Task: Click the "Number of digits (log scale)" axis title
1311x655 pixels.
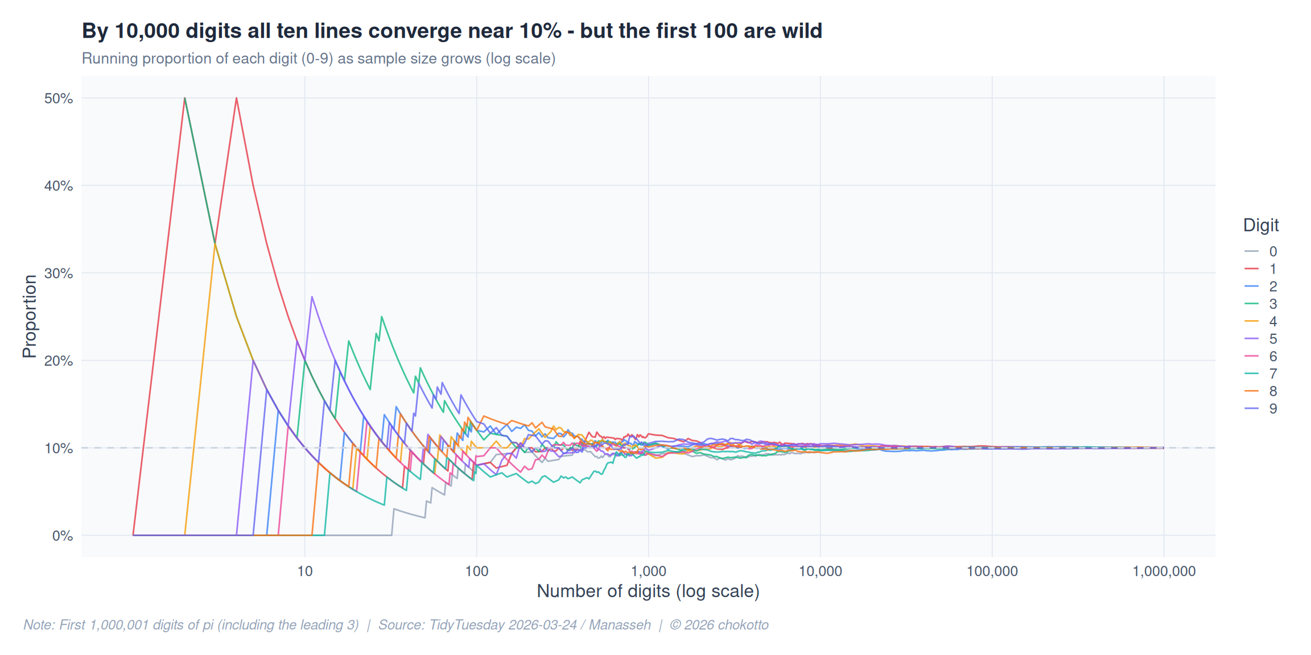Action: click(x=648, y=591)
